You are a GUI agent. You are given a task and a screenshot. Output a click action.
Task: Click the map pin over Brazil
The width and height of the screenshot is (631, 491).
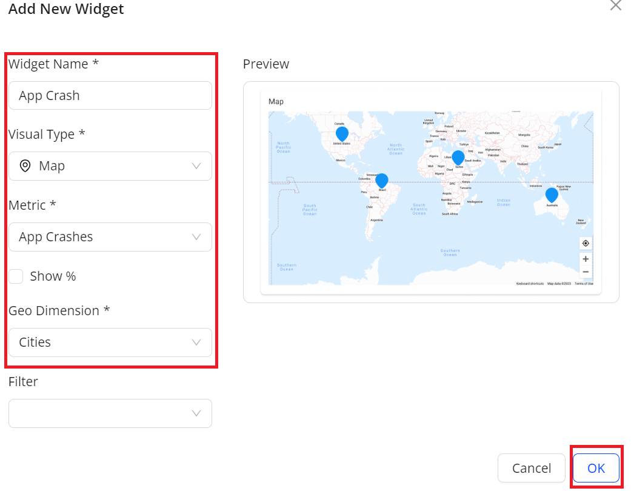coord(381,181)
